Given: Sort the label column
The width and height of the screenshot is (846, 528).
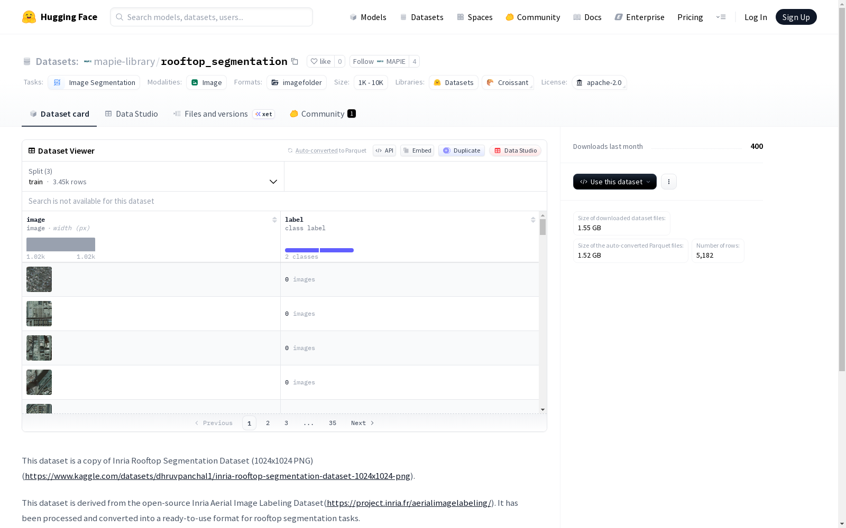Looking at the screenshot, I should [x=533, y=220].
